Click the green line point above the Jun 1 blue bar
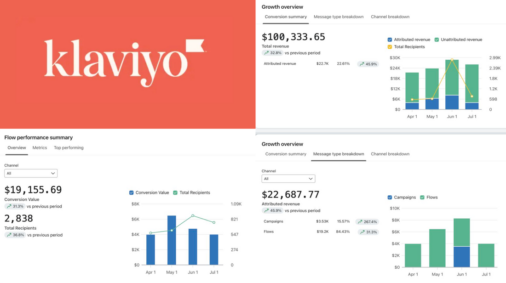The width and height of the screenshot is (506, 283). (x=193, y=215)
